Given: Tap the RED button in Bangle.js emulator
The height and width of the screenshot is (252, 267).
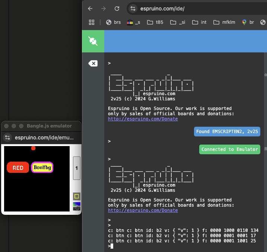Looking at the screenshot, I should [x=18, y=167].
